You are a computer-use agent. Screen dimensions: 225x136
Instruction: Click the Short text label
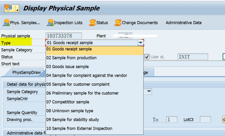pyautogui.click(x=10, y=64)
